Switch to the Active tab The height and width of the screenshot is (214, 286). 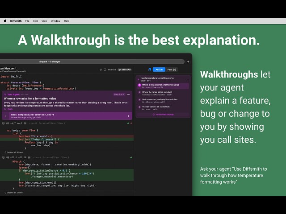159,70
